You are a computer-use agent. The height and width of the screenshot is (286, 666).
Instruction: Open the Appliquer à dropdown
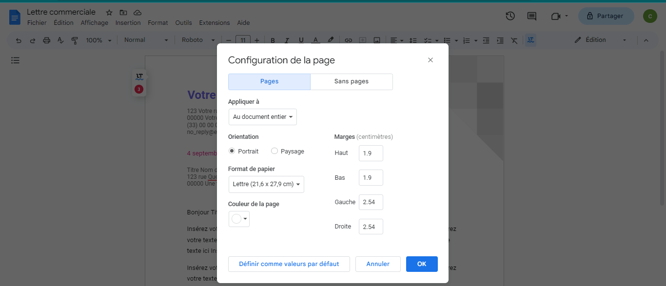pyautogui.click(x=262, y=117)
